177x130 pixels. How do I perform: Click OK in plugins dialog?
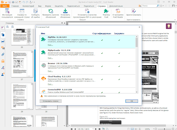[x=132, y=101]
